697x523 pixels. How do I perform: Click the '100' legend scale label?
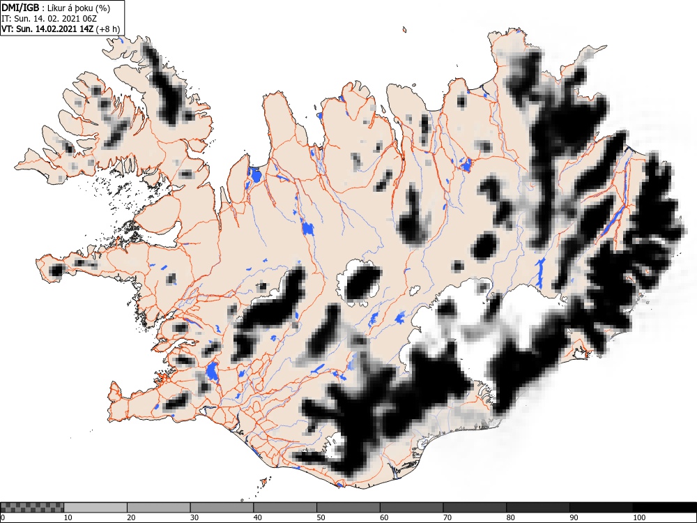pos(638,517)
